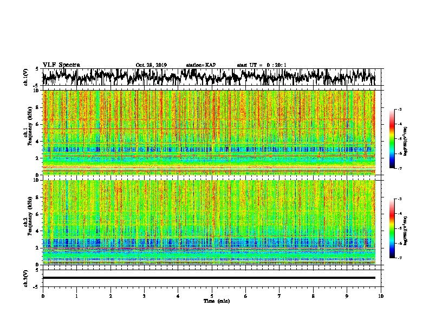Click the '7' tick on the time axis

point(279,296)
